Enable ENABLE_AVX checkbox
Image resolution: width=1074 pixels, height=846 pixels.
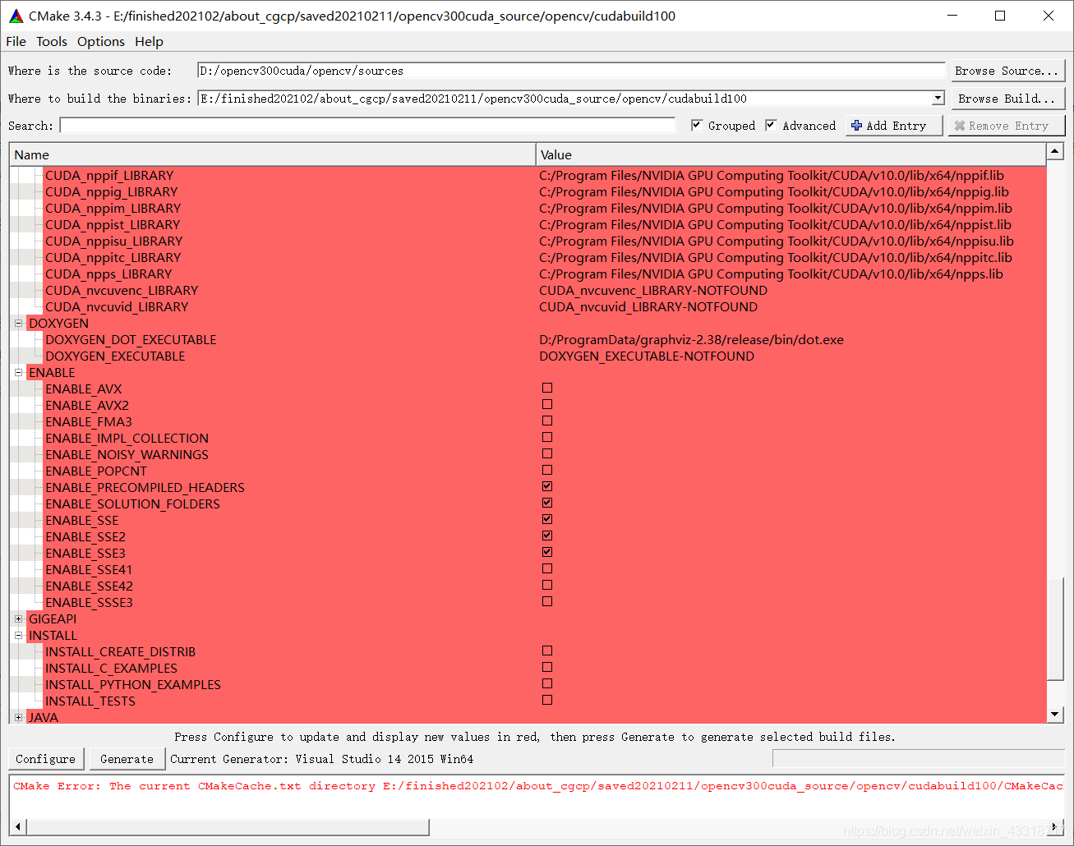[x=547, y=388]
